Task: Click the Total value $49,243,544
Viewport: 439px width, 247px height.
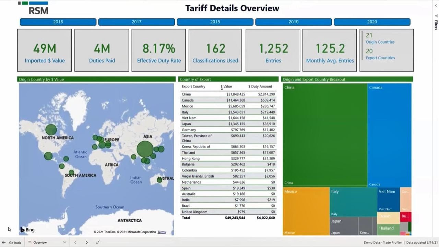Action: tap(235, 218)
